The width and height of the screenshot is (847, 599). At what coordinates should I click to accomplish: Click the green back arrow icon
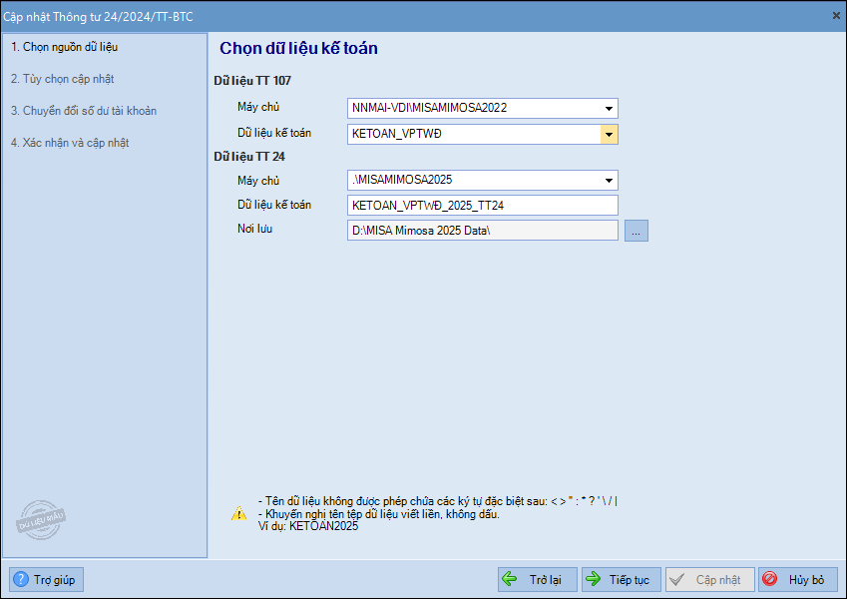[510, 580]
